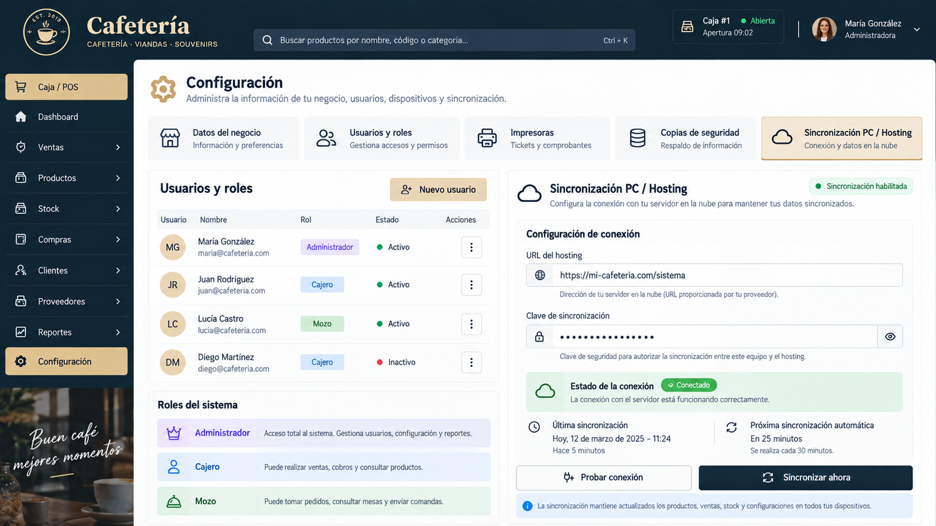
Task: Click the Probar conexión button
Action: [x=604, y=477]
